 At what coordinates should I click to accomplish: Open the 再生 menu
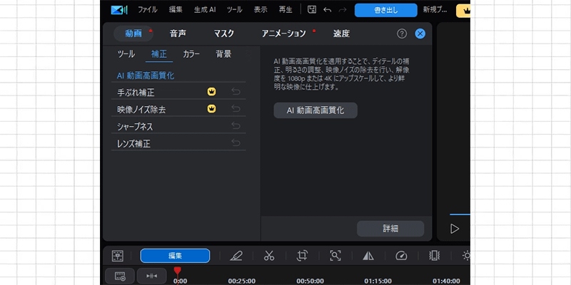coord(285,10)
